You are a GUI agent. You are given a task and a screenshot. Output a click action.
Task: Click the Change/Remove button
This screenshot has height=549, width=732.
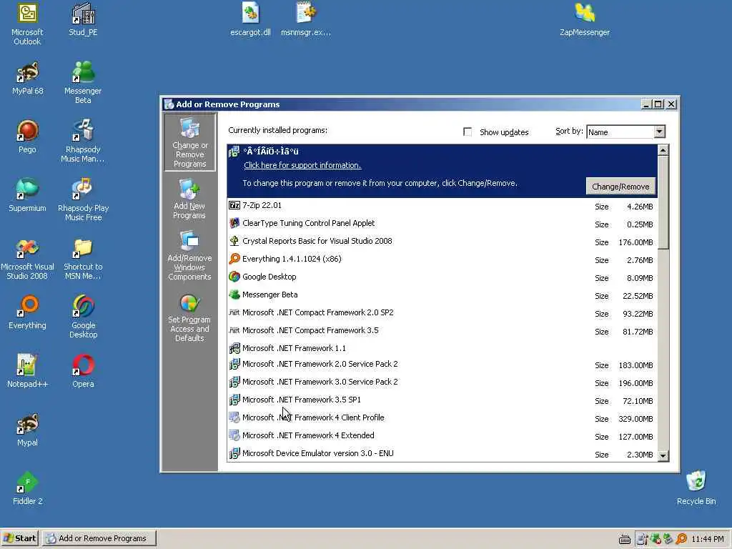pos(620,187)
